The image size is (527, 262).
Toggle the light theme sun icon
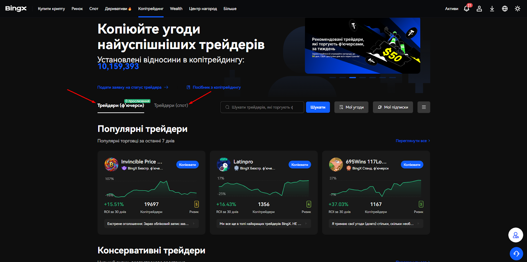point(517,9)
